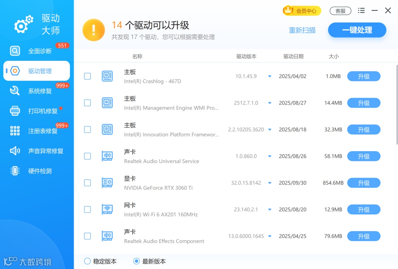
Task: Check the box for Intel Wi-Fi 6 AX201 160MHz
Action: [87, 209]
